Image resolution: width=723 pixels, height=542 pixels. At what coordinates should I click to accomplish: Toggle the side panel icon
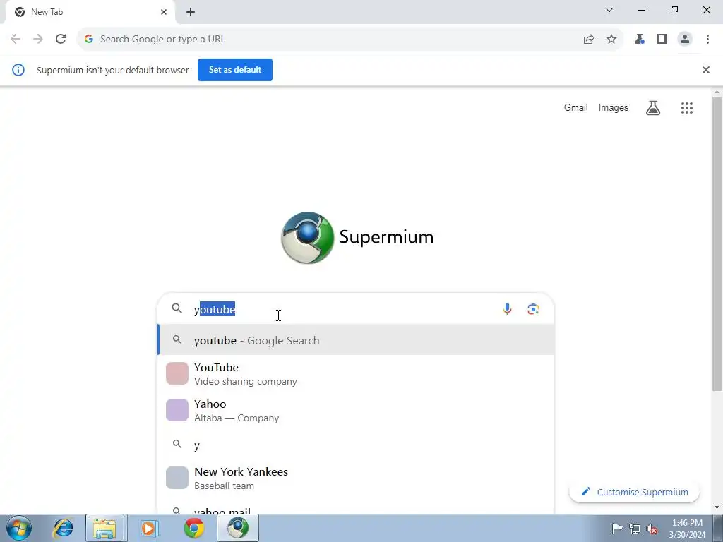click(x=662, y=40)
